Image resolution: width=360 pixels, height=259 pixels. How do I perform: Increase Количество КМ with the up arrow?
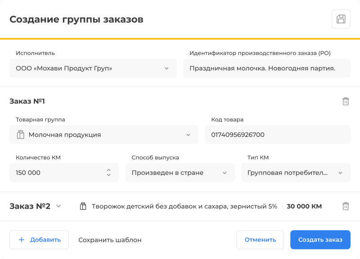click(108, 170)
